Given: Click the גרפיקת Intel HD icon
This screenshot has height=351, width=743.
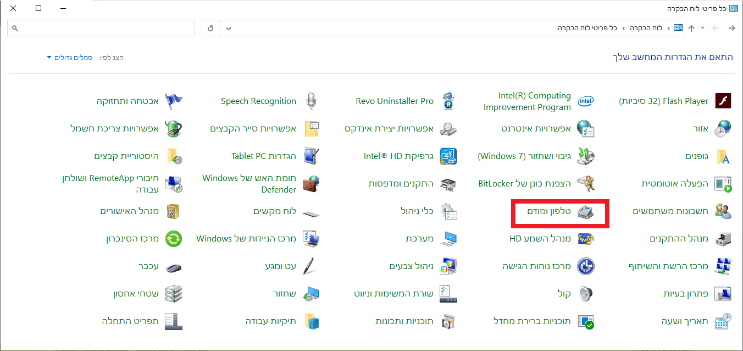Looking at the screenshot, I should coord(448,156).
